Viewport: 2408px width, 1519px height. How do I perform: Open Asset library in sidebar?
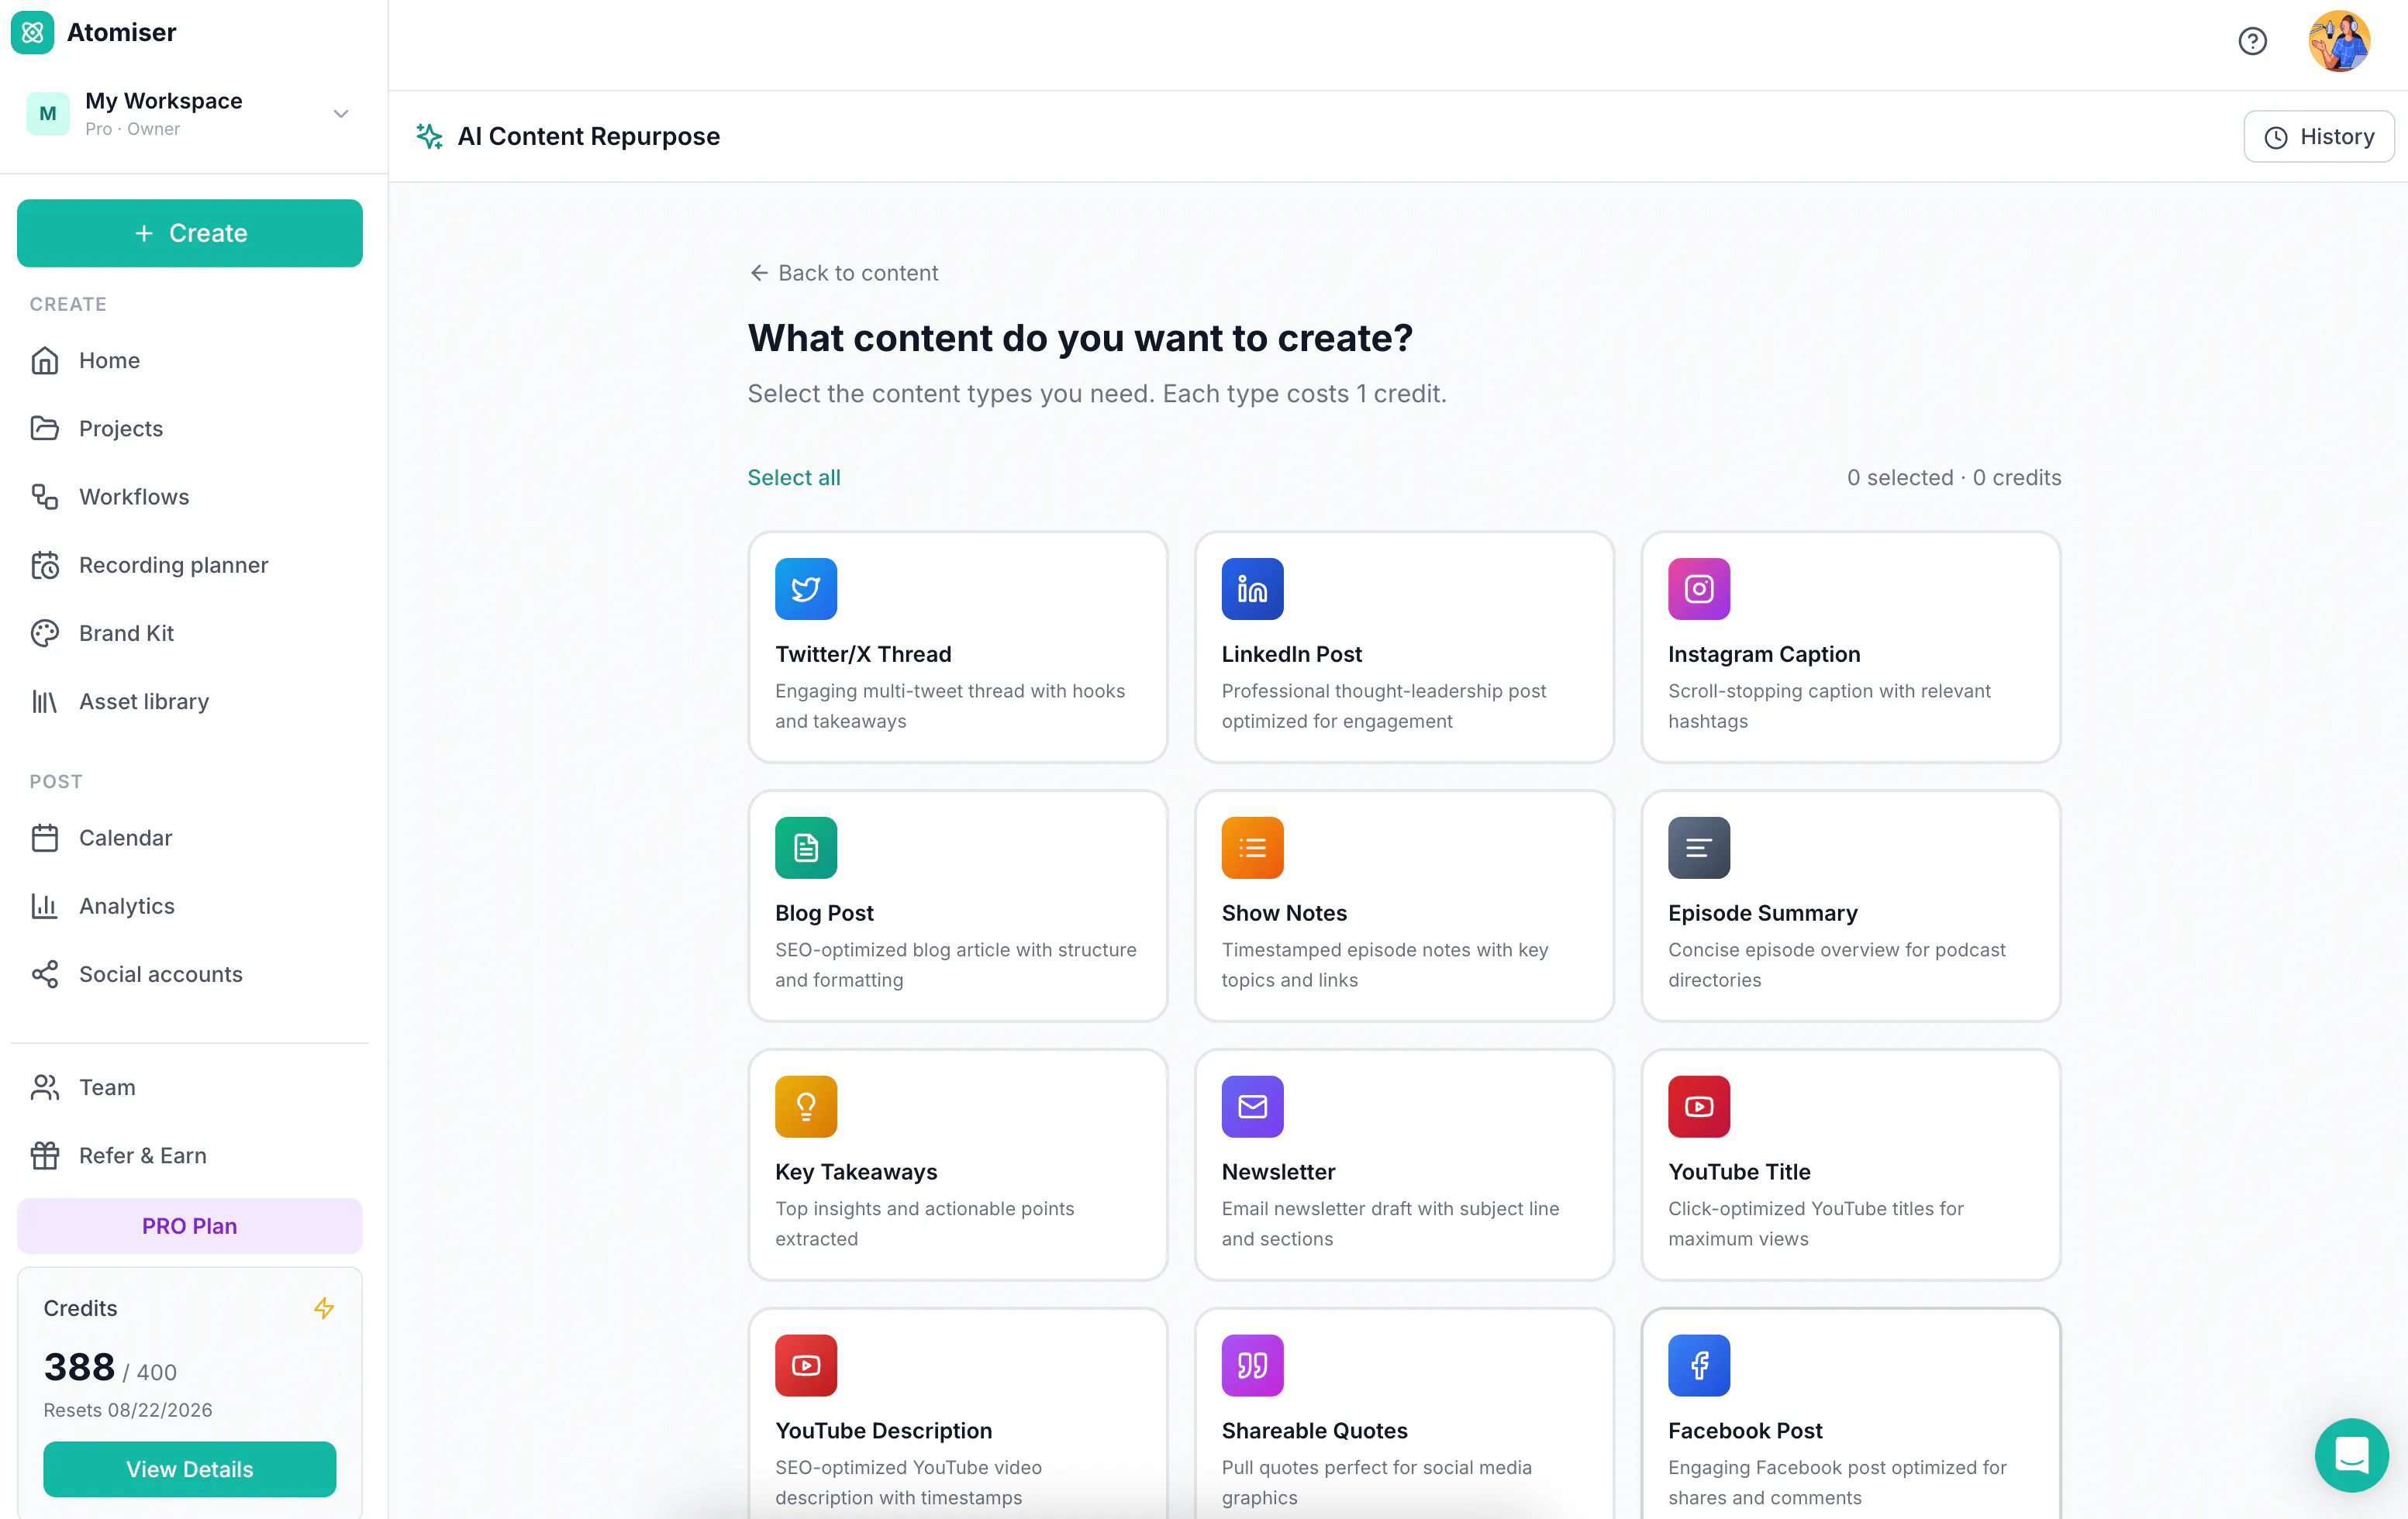189,701
